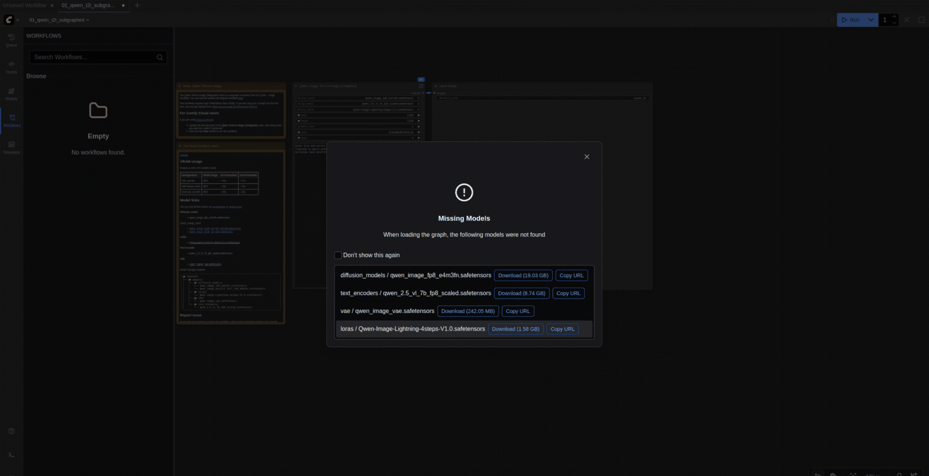Viewport: 929px width, 476px height.
Task: Open the Models sidebar panel
Action: (x=11, y=93)
